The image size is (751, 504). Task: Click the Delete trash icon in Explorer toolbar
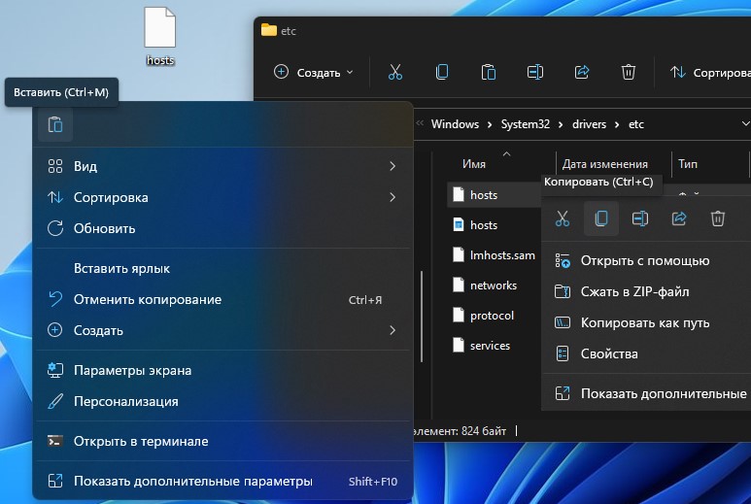(629, 72)
